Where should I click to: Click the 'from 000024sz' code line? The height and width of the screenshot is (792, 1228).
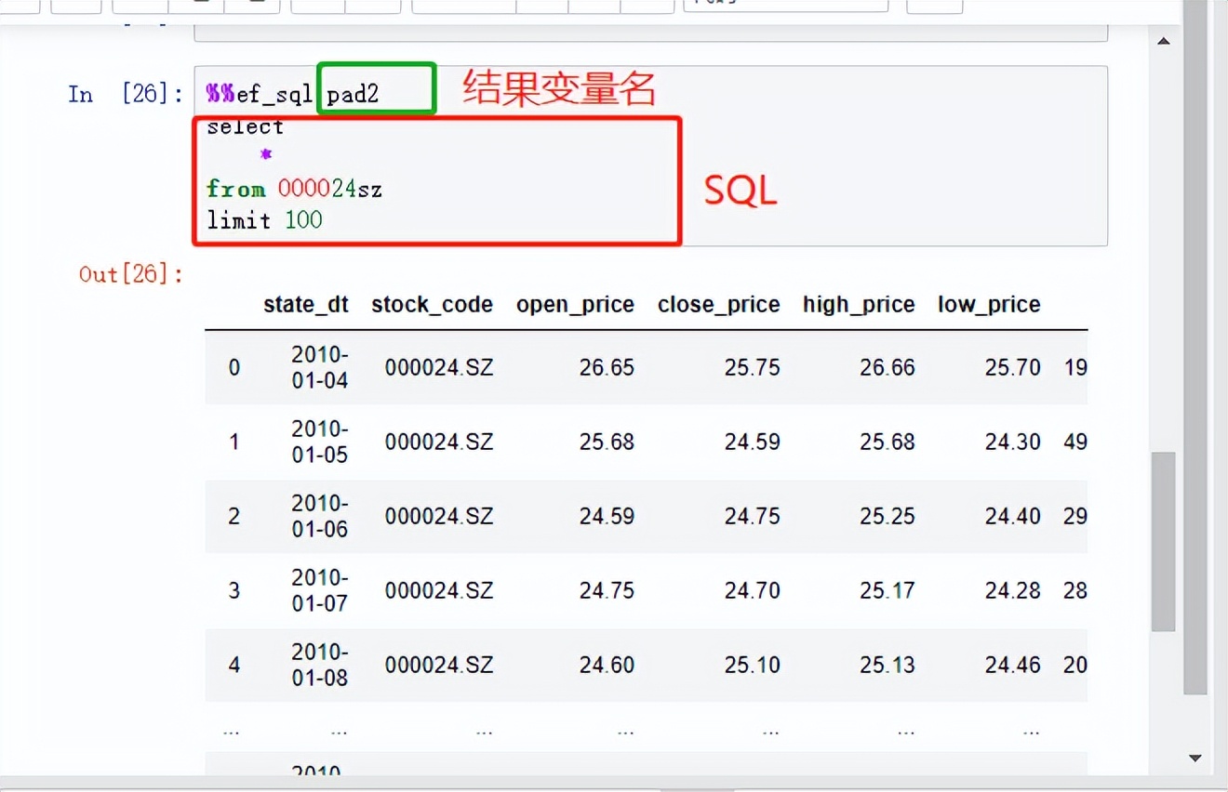click(294, 190)
